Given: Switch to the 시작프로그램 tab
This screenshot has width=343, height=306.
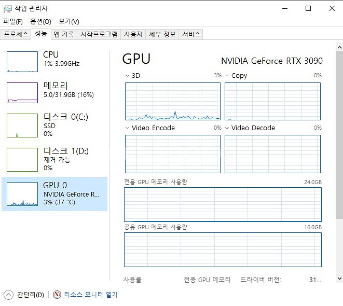Looking at the screenshot, I should pos(99,34).
